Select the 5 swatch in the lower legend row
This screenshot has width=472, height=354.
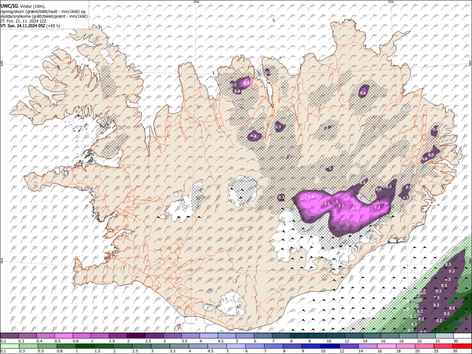(x=236, y=346)
